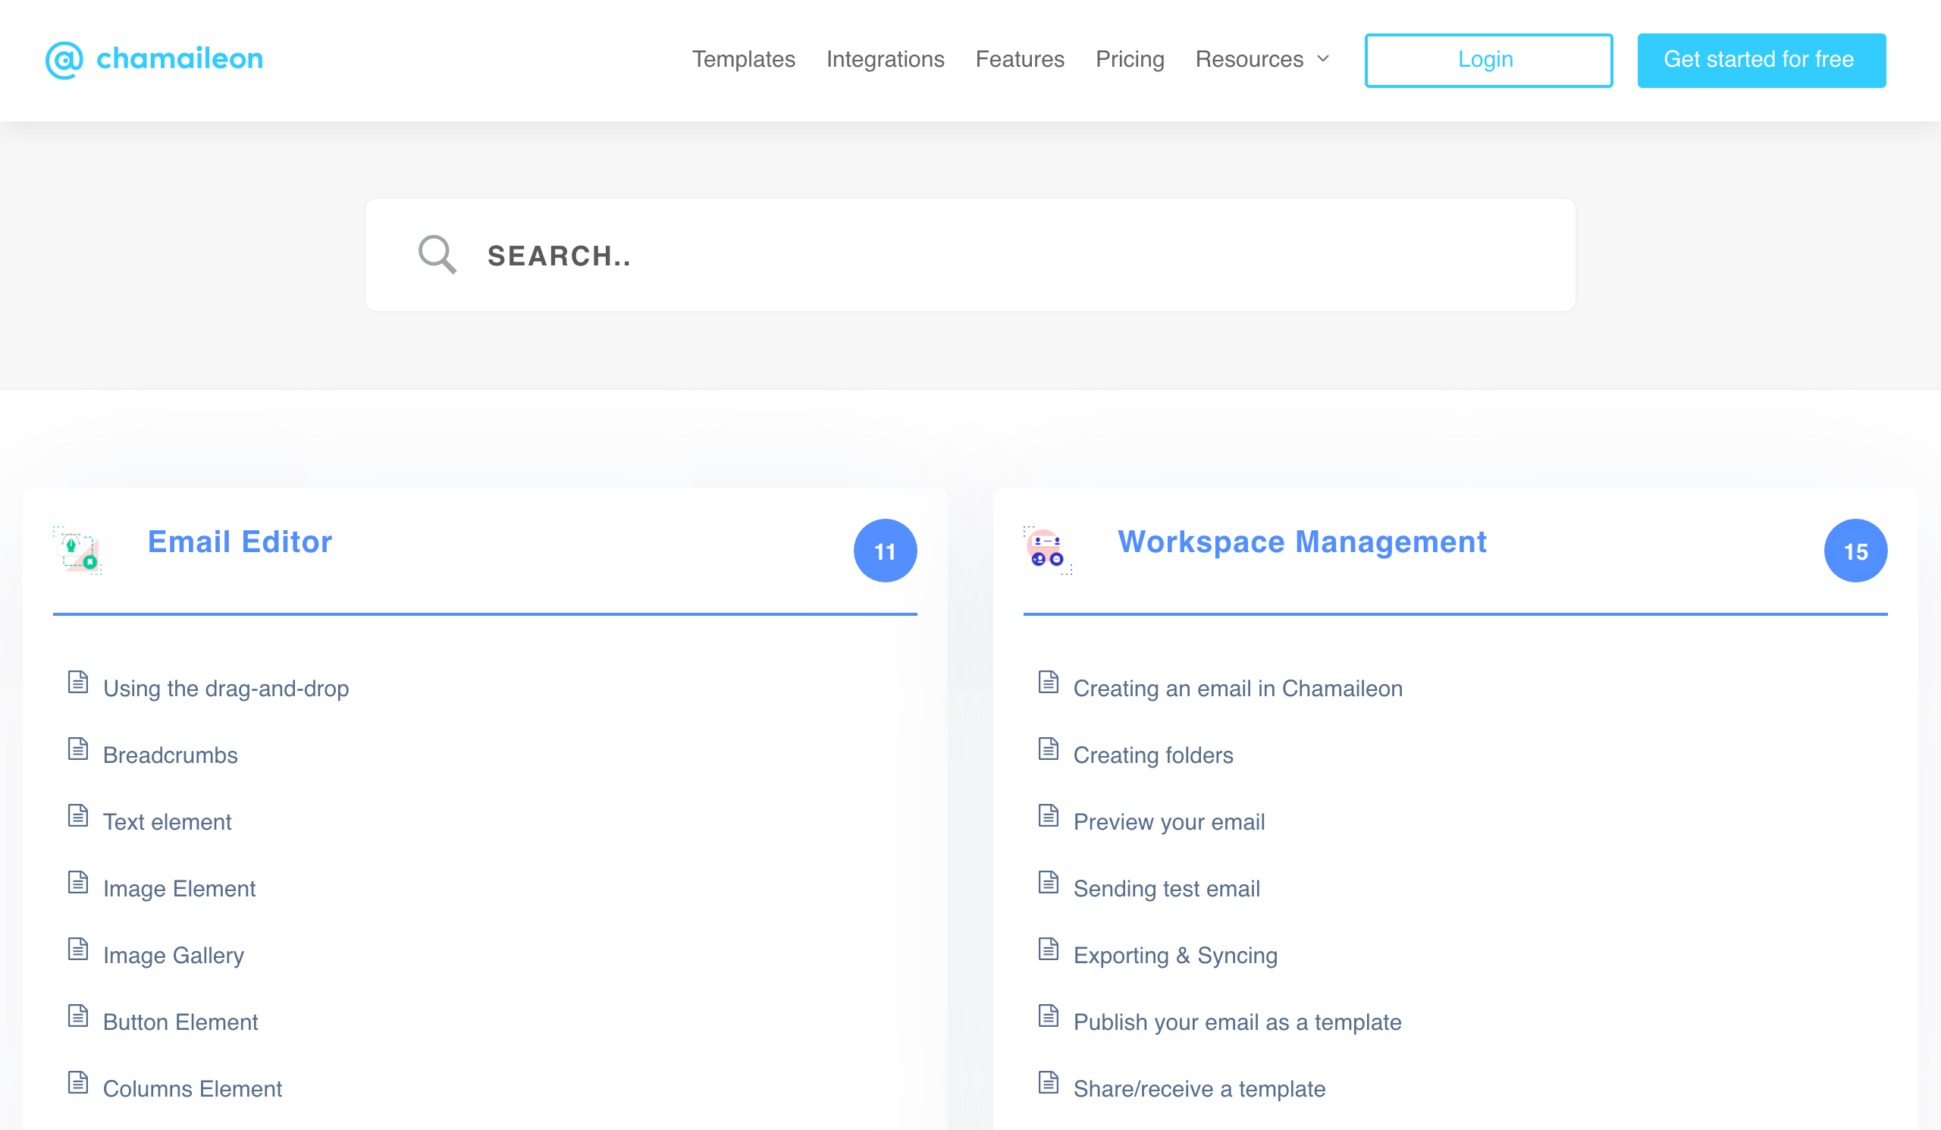
Task: Open the Image Gallery article
Action: click(x=174, y=955)
